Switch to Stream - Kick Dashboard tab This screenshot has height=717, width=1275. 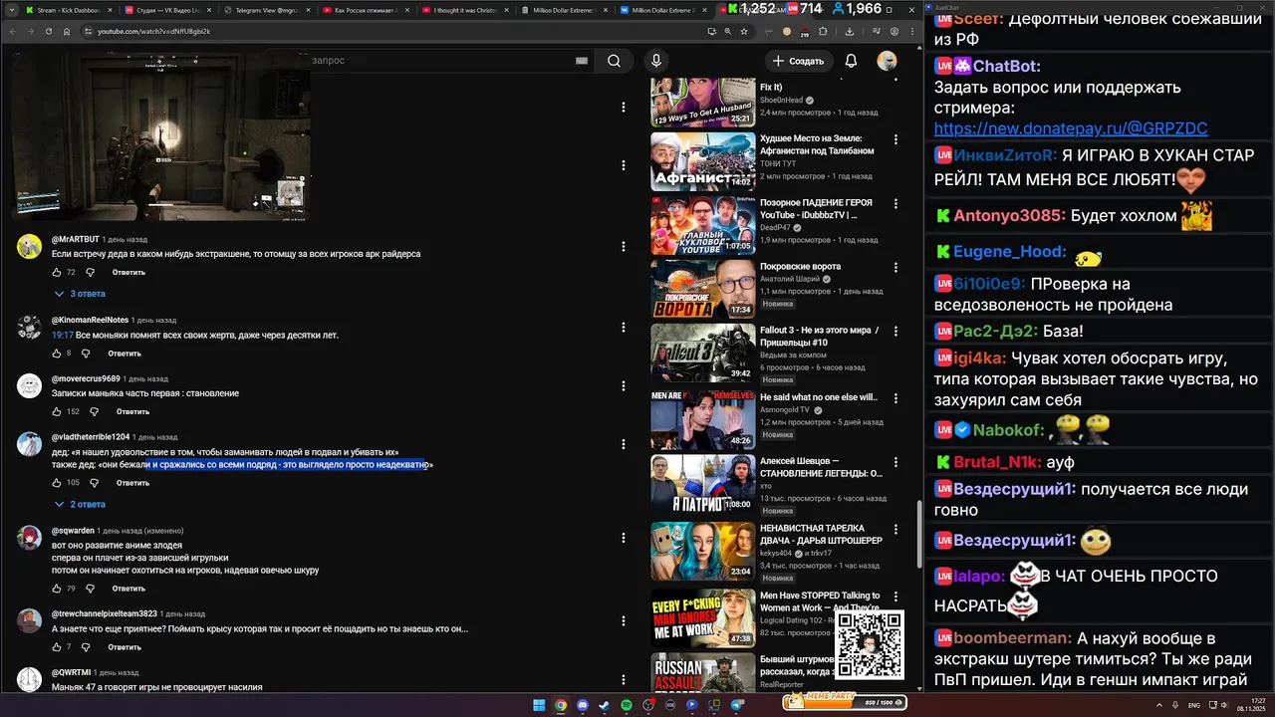click(x=68, y=10)
